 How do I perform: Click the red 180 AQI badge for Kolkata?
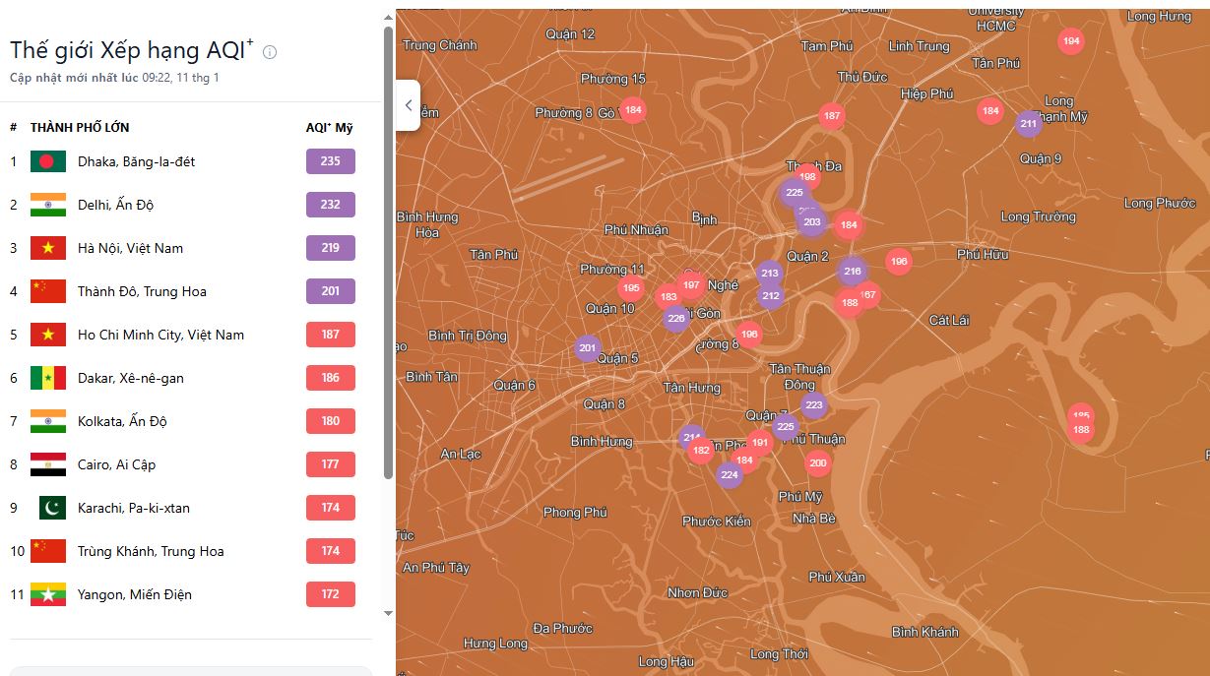pyautogui.click(x=330, y=421)
